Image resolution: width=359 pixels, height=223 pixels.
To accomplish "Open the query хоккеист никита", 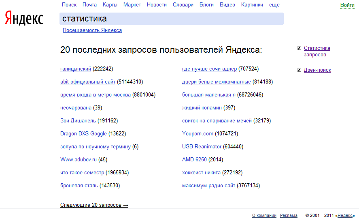I will tap(201, 173).
